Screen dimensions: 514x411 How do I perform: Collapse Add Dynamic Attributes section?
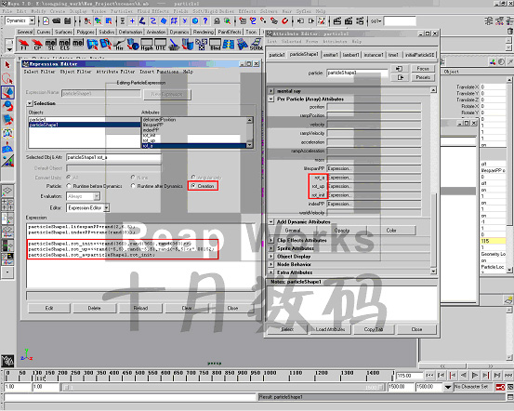click(271, 221)
